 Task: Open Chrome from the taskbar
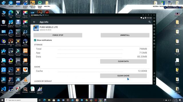pos(86,100)
